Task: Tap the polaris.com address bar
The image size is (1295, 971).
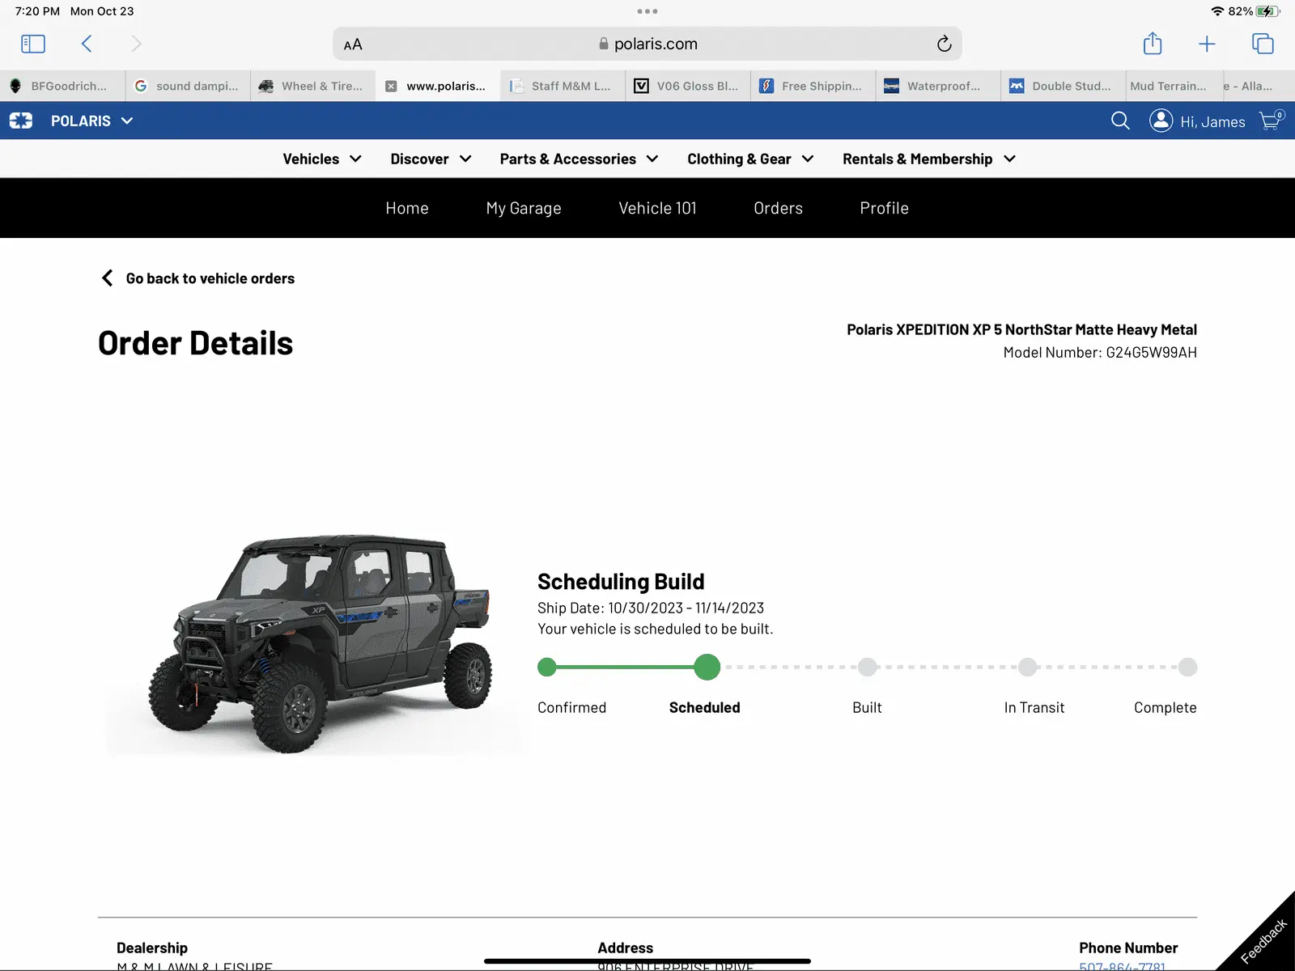Action: [x=647, y=44]
